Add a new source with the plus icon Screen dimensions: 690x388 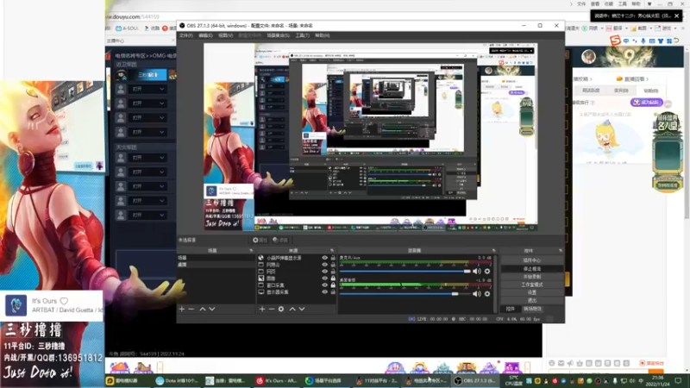pos(262,310)
